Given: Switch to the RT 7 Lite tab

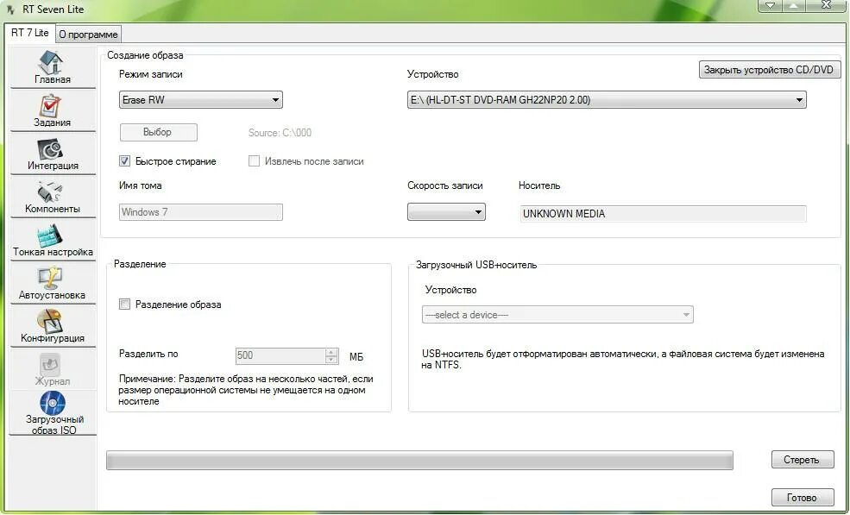Looking at the screenshot, I should [x=30, y=33].
